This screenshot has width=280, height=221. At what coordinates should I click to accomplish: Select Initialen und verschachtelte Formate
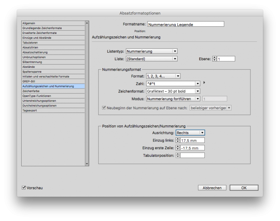click(53, 77)
